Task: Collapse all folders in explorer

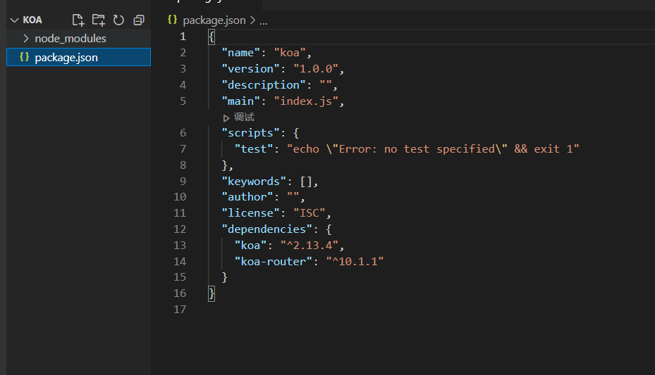Action: pyautogui.click(x=139, y=20)
